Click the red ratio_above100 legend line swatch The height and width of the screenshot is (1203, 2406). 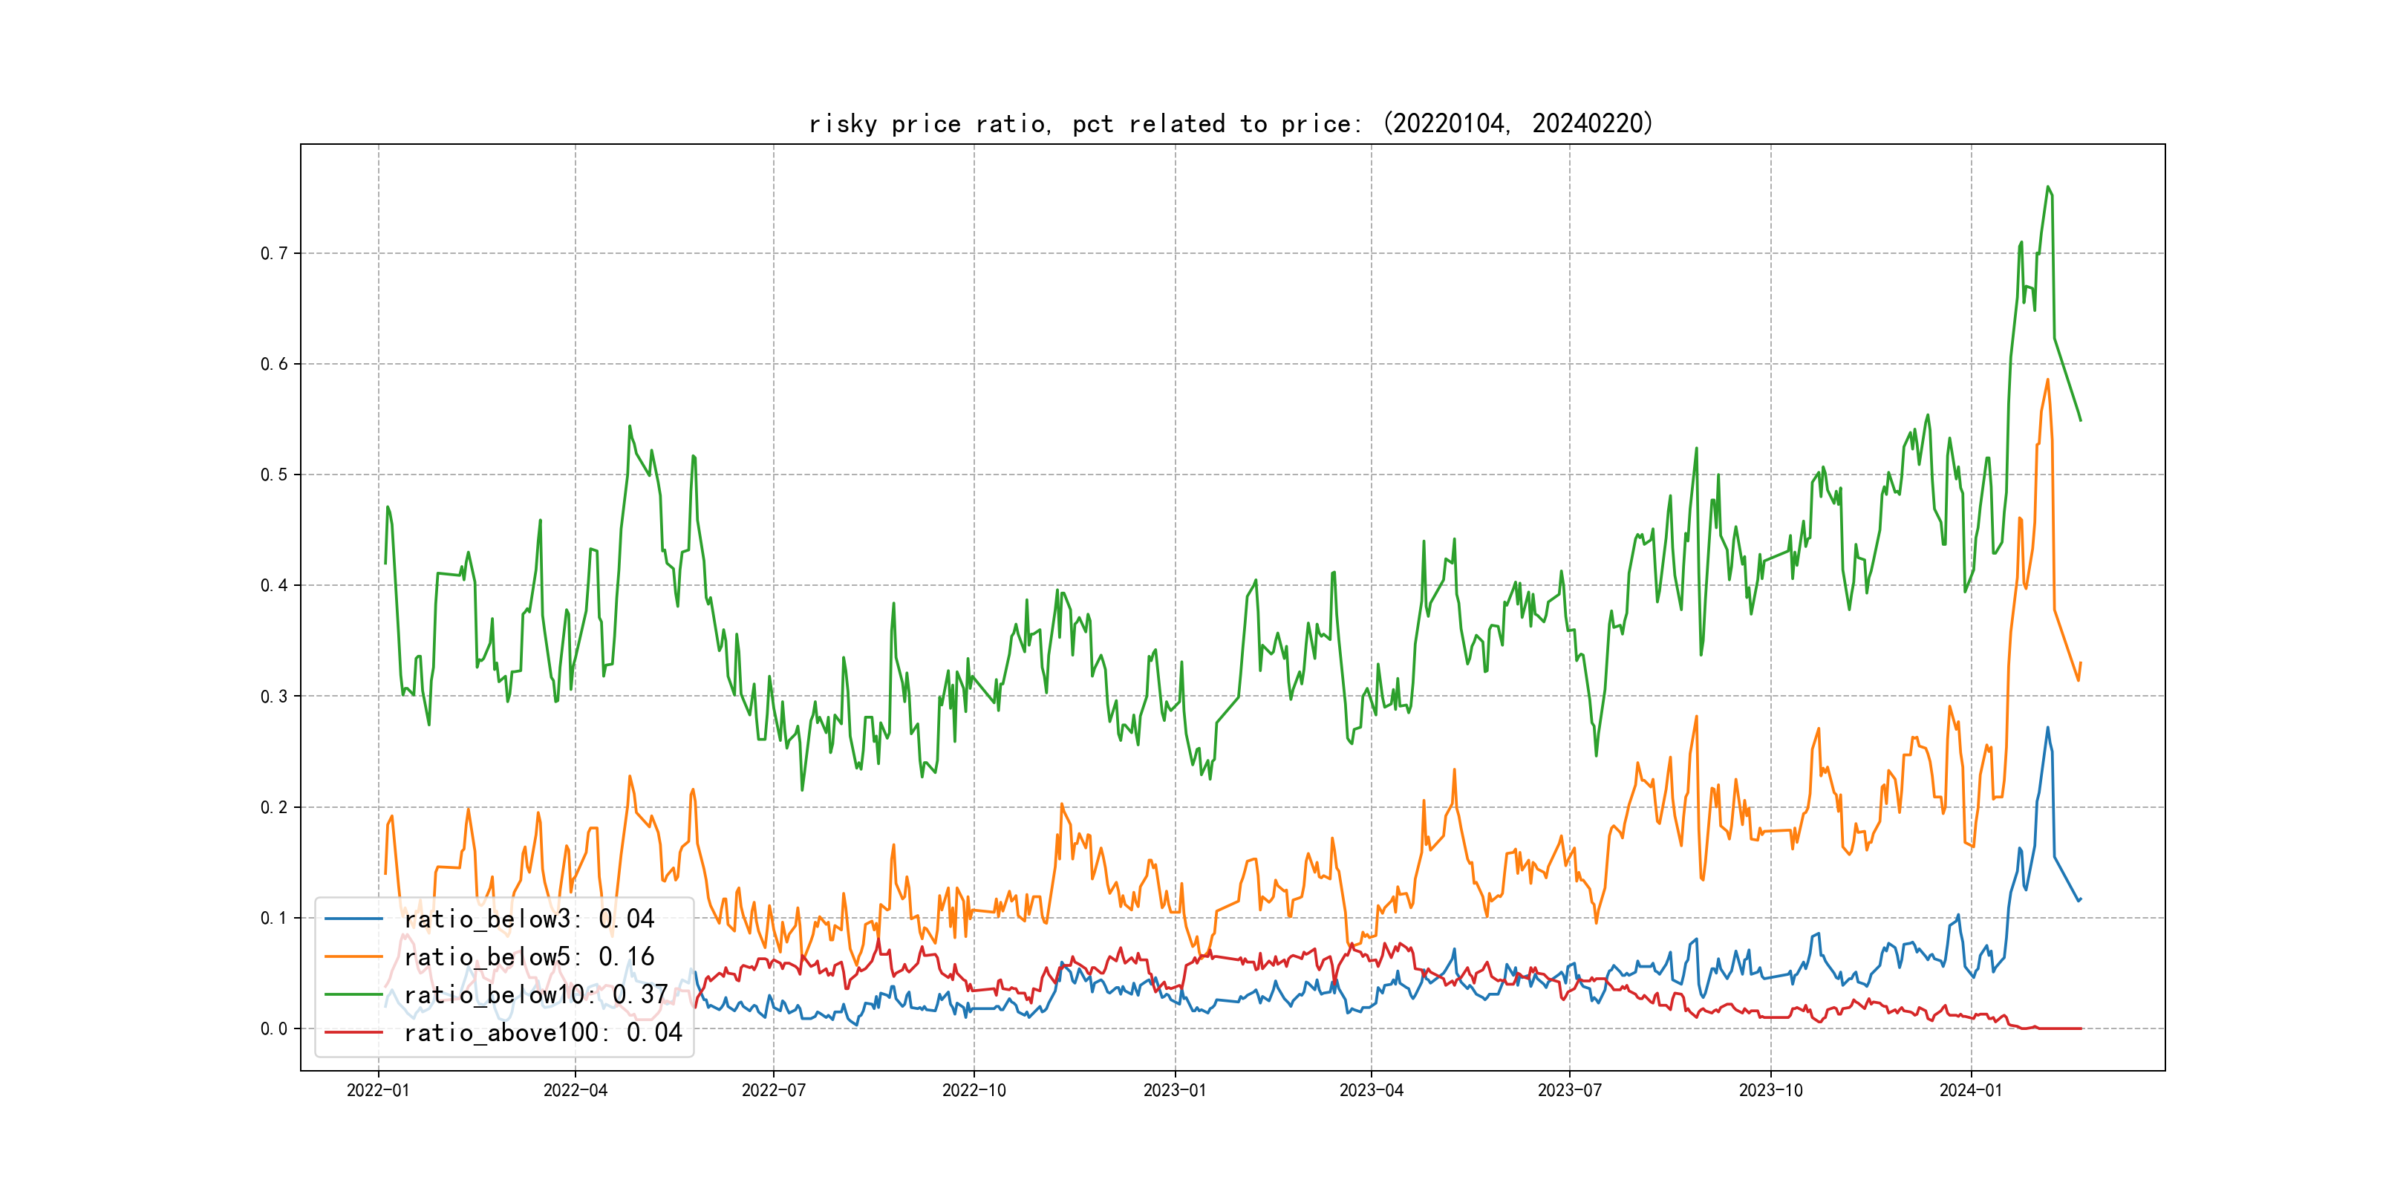353,1032
